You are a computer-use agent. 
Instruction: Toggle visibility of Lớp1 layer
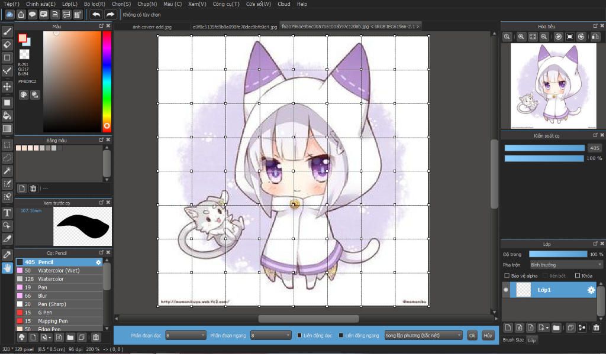[x=505, y=290]
